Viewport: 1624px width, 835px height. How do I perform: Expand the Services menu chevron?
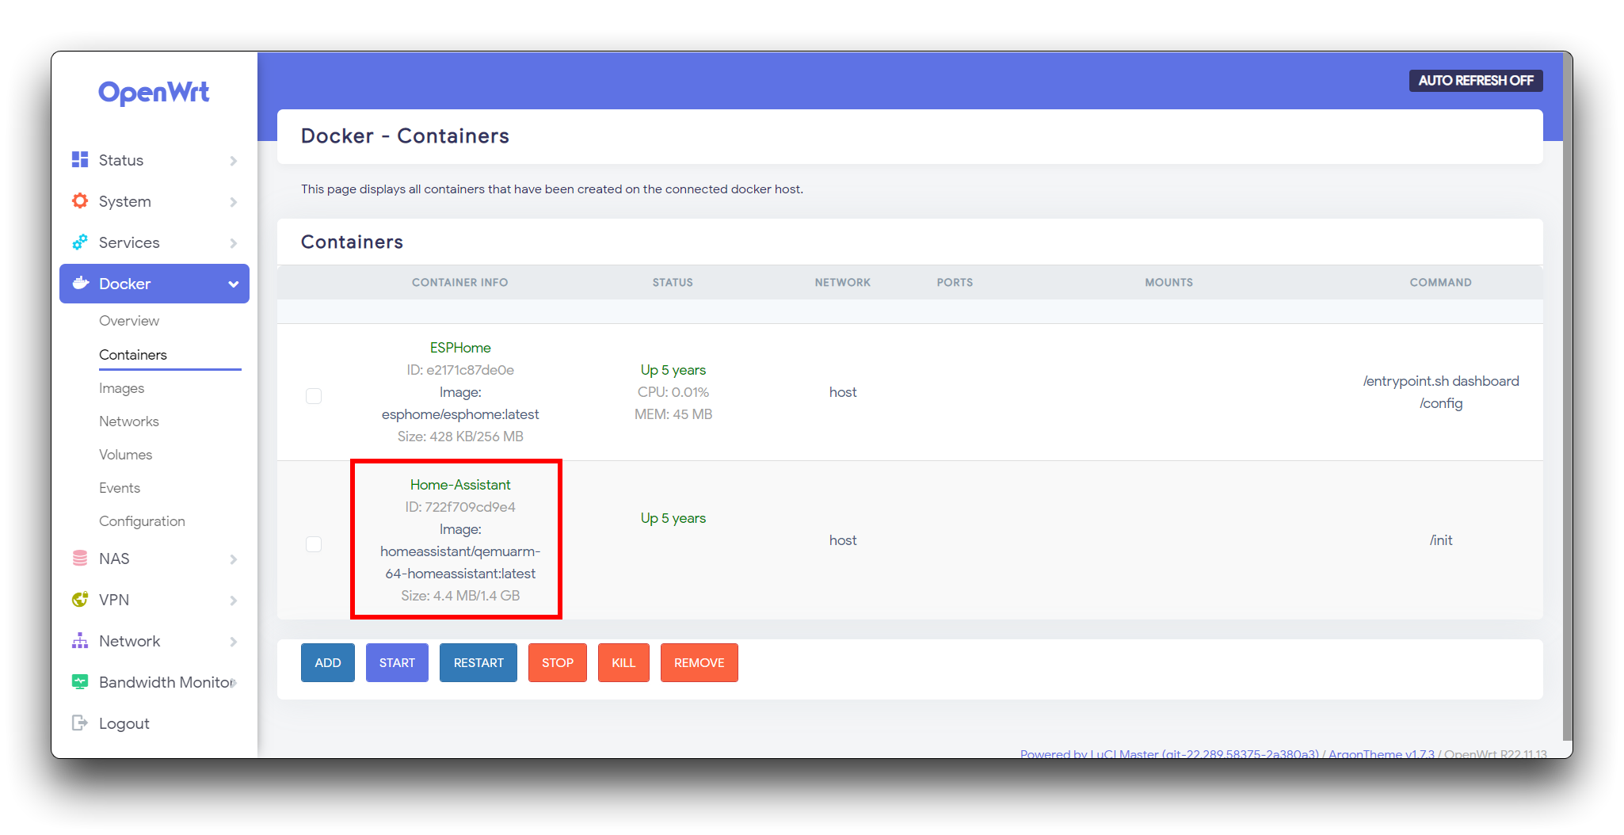pyautogui.click(x=234, y=243)
